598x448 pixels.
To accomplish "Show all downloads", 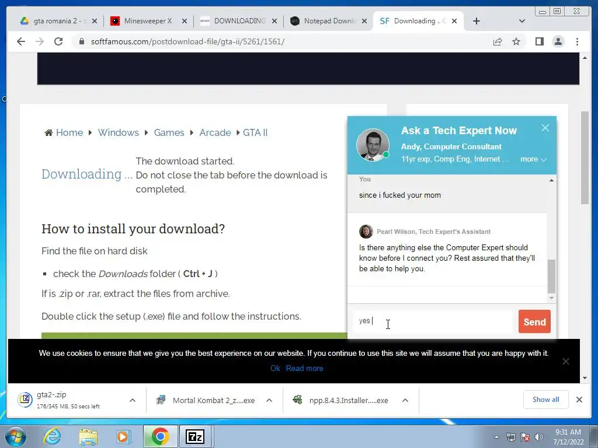I will (546, 399).
